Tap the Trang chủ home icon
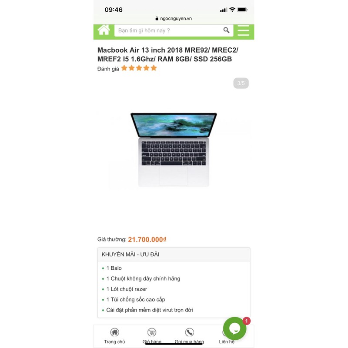 tap(114, 332)
